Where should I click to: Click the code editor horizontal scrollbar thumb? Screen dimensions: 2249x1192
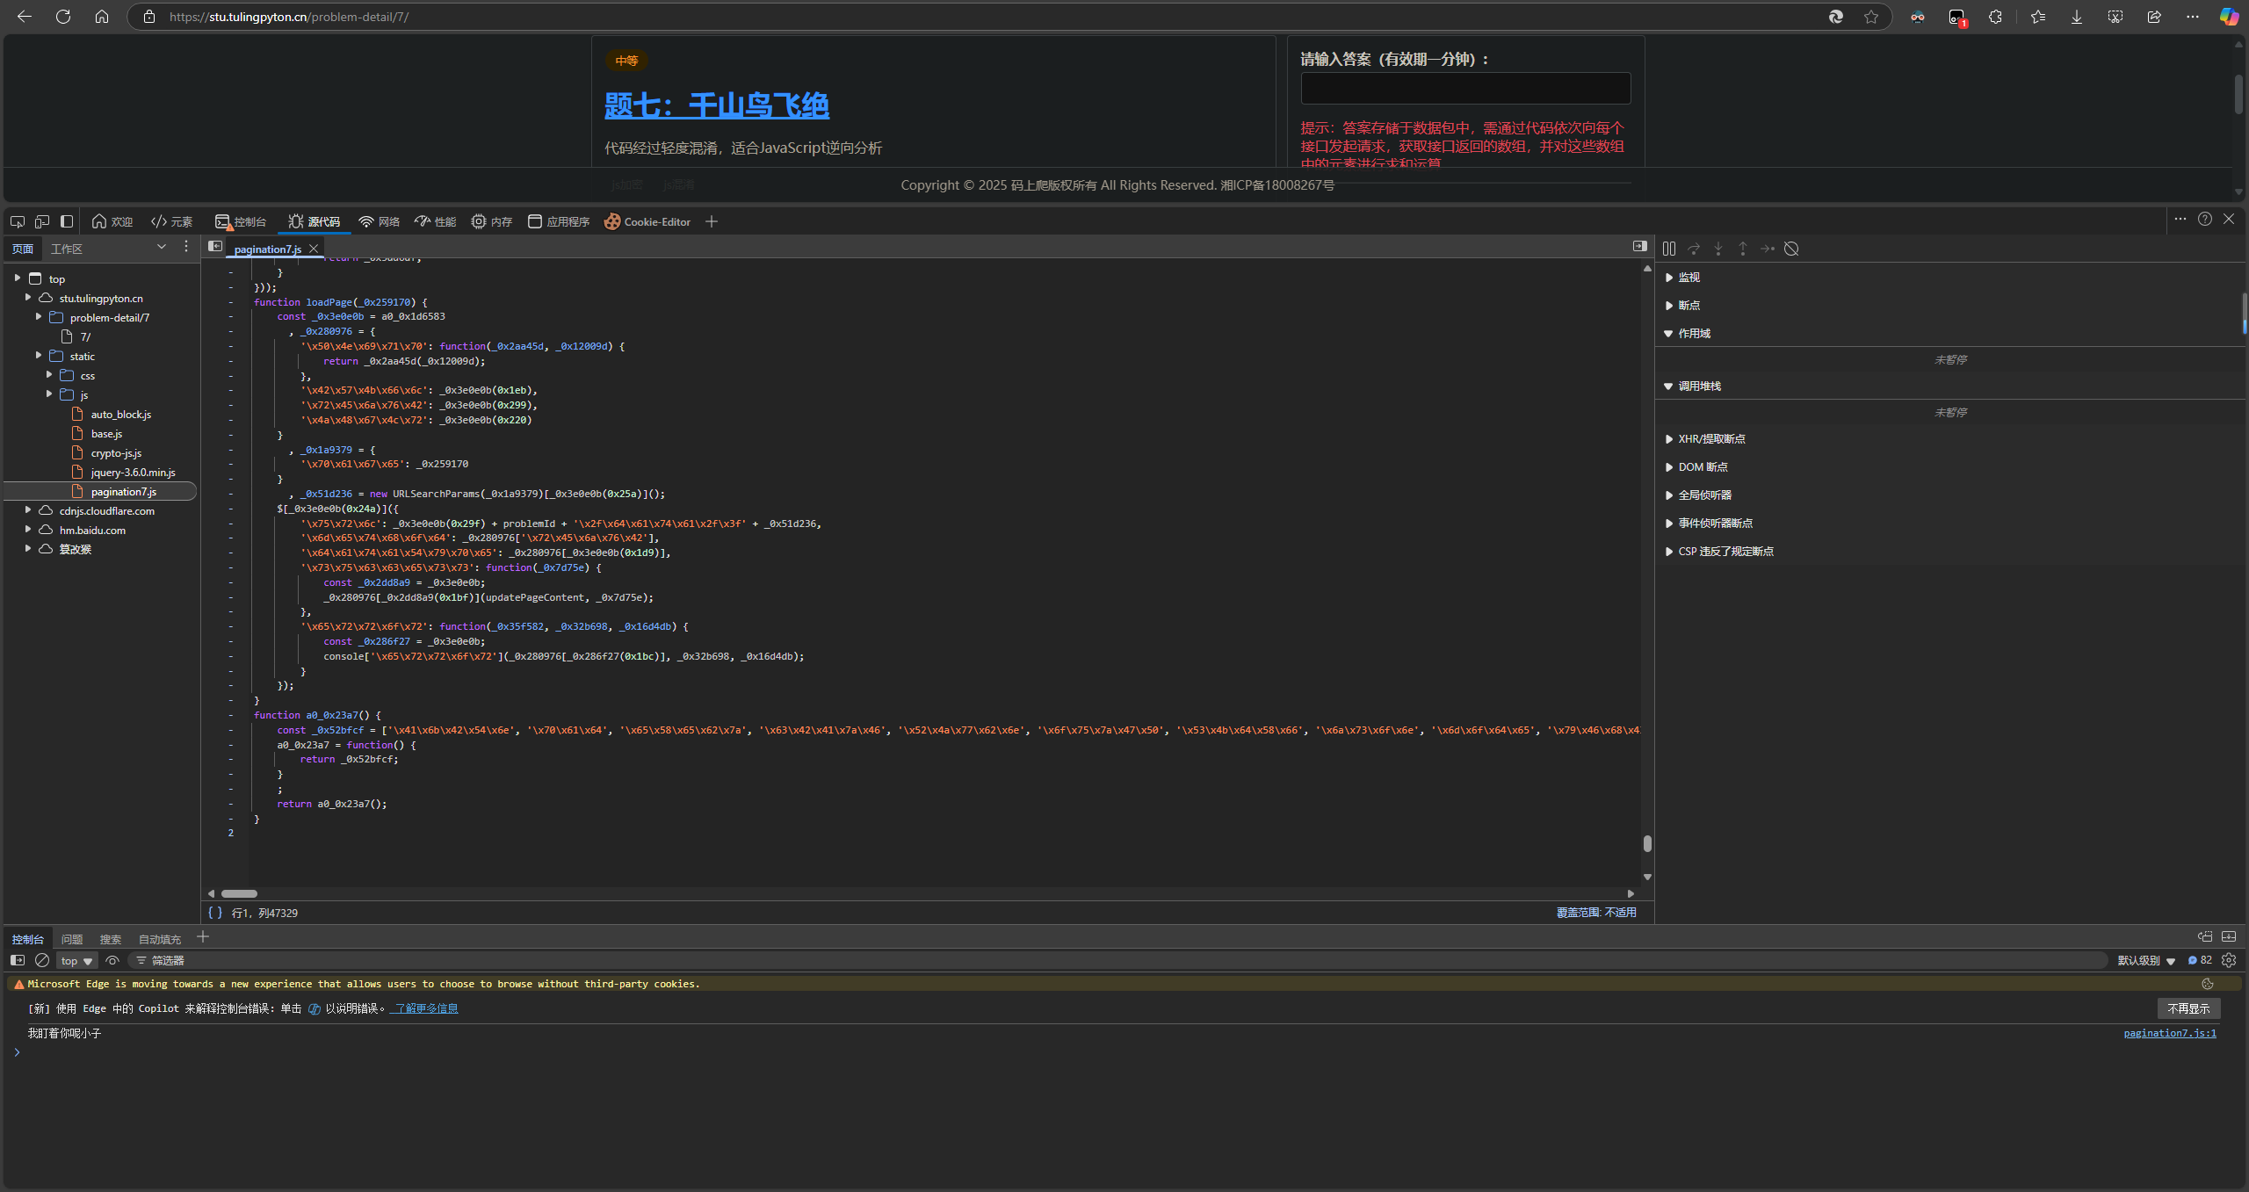239,893
